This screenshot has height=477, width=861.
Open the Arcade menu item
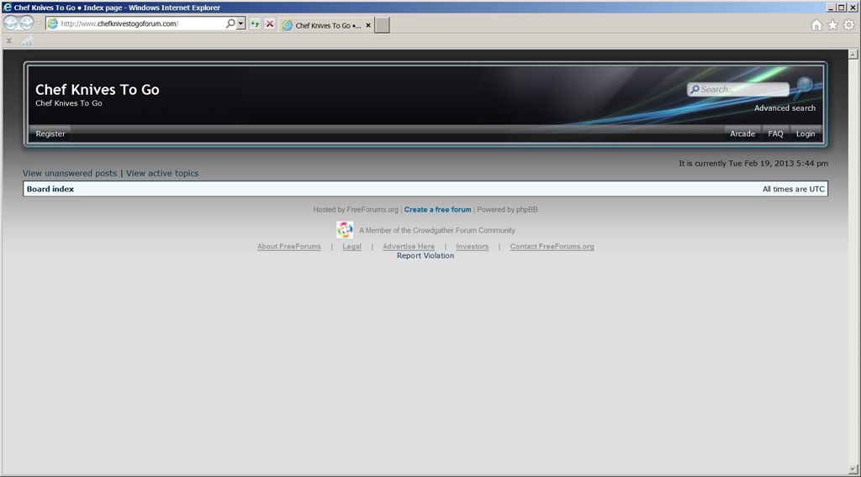[x=742, y=134]
